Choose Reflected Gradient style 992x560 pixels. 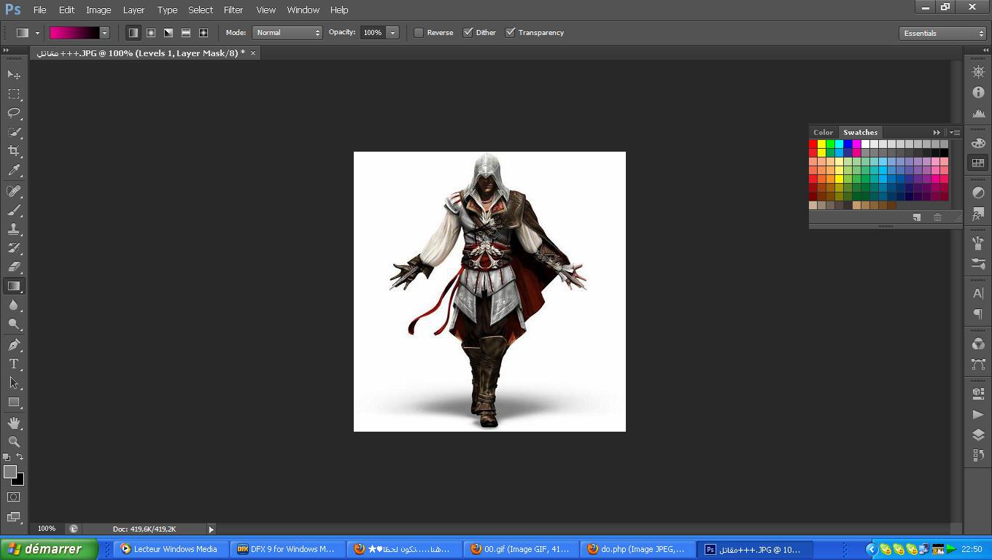[186, 33]
